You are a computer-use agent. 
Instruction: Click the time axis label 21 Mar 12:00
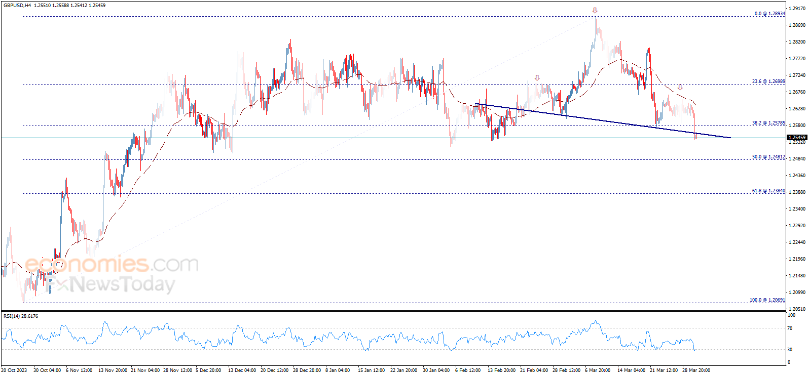(664, 370)
